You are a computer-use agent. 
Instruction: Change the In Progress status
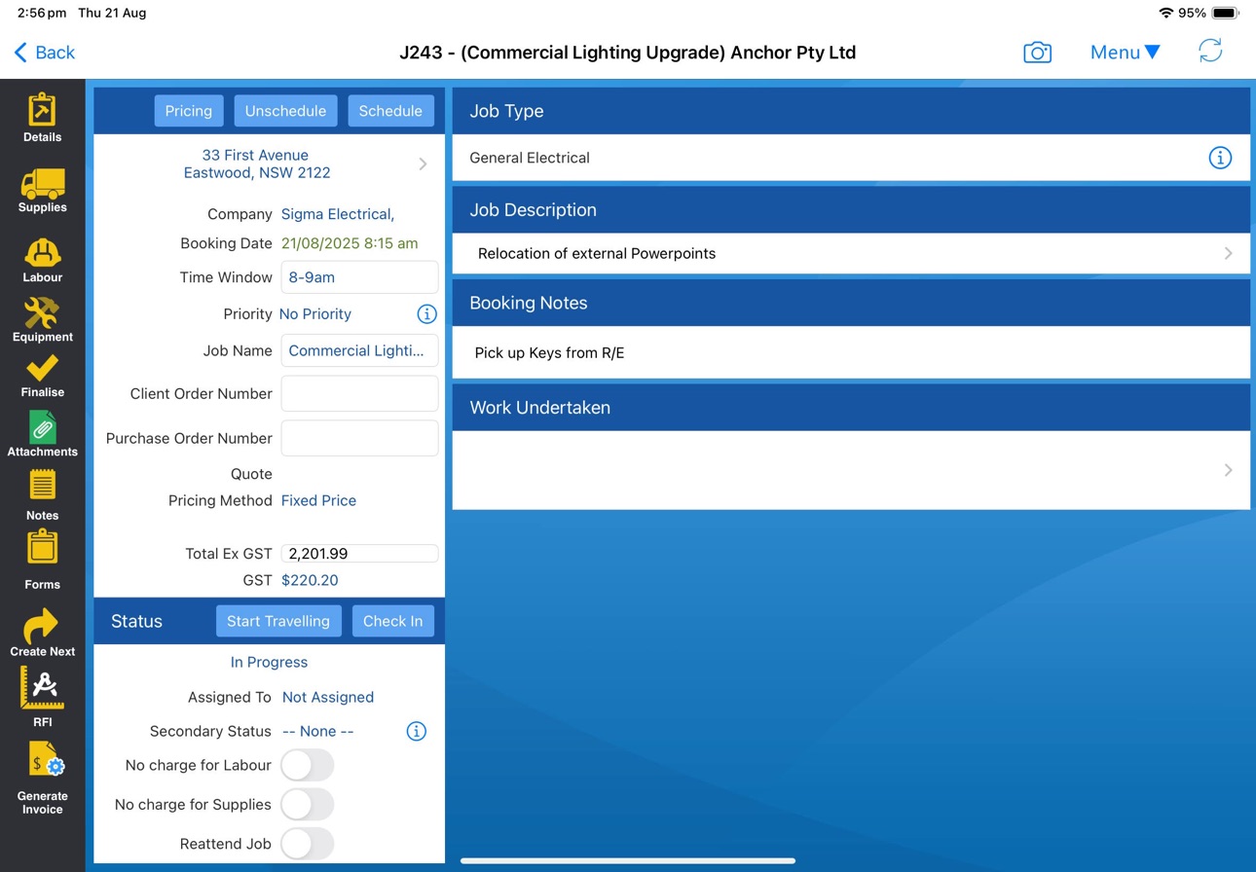point(269,662)
